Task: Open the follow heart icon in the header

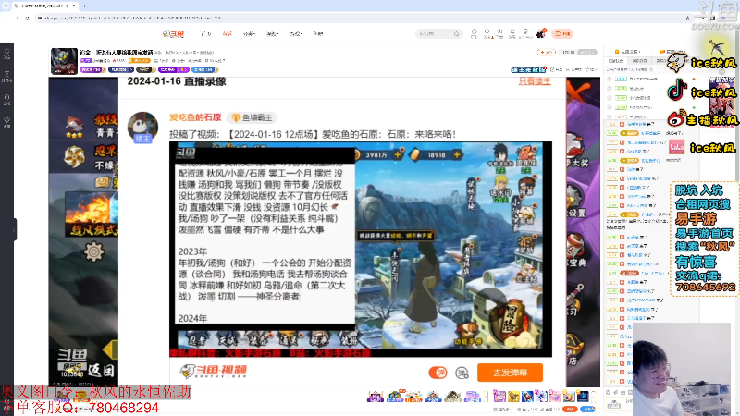Action: click(x=487, y=33)
